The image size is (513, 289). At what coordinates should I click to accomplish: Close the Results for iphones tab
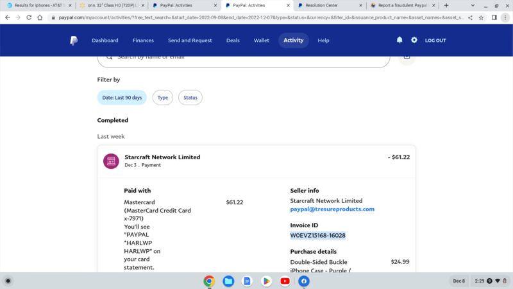70,6
